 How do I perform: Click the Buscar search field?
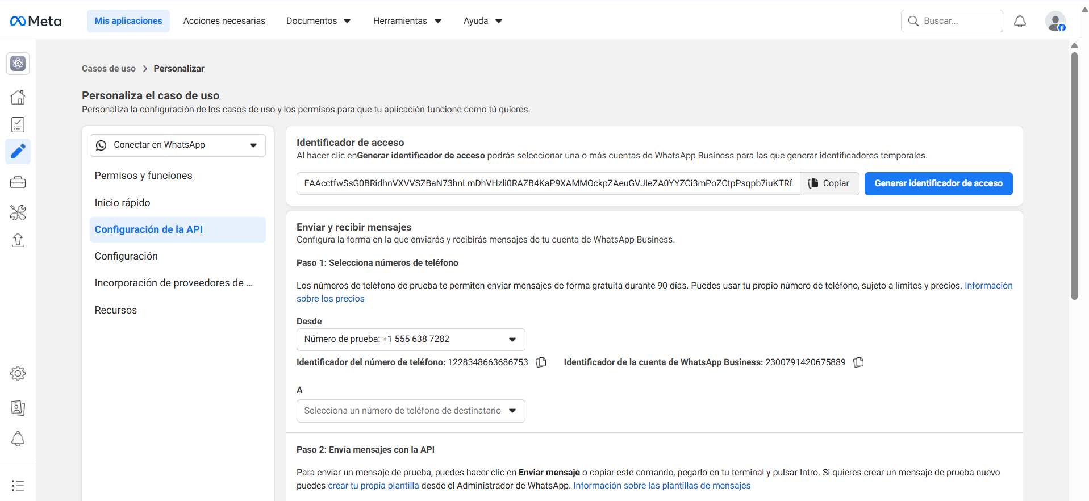click(952, 21)
